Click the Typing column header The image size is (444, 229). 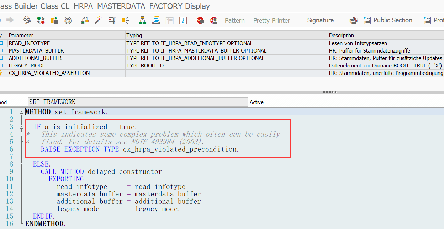(x=227, y=36)
